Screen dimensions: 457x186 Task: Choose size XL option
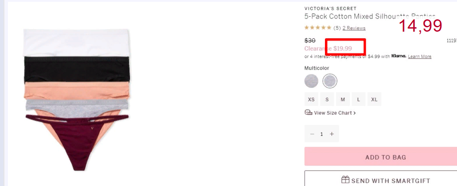pyautogui.click(x=374, y=99)
